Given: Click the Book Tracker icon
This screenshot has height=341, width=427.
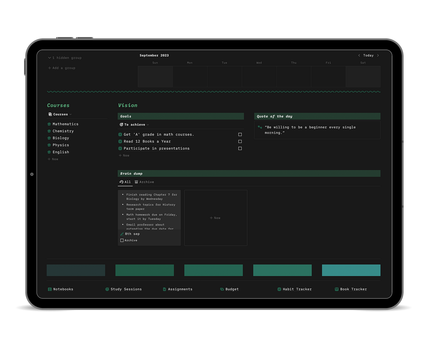Looking at the screenshot, I should (337, 289).
